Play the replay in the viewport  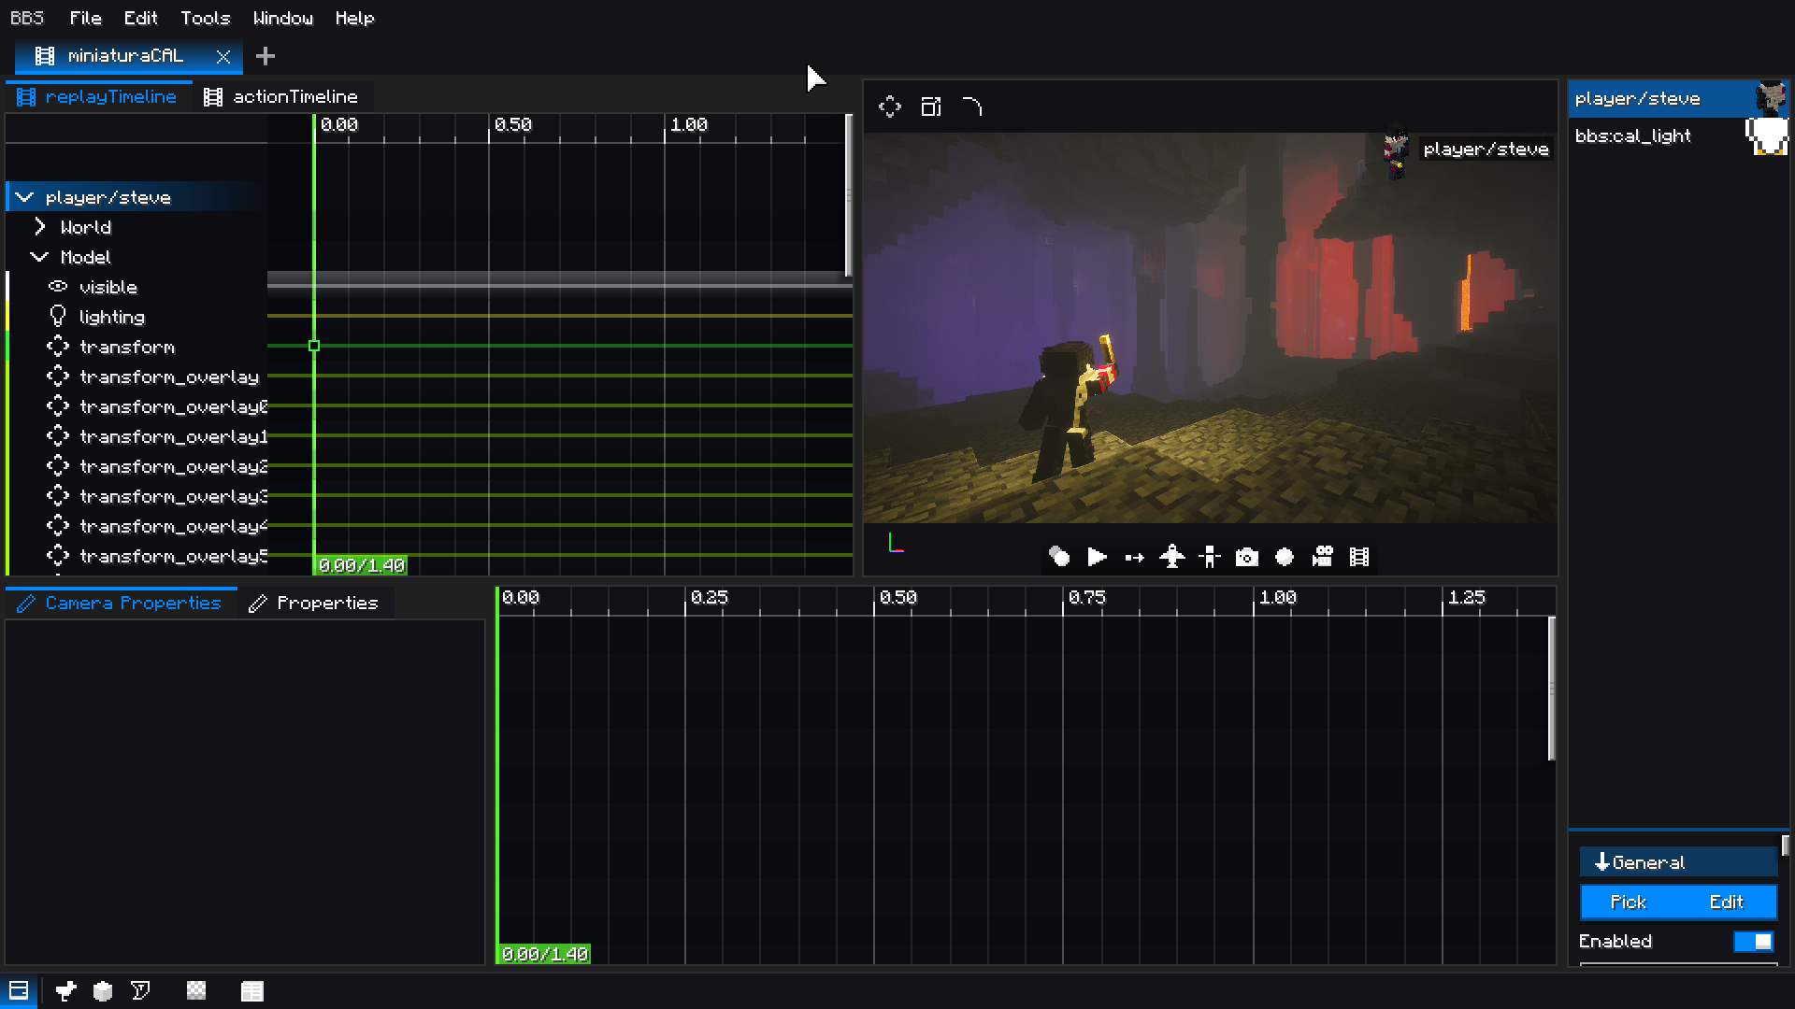click(x=1097, y=557)
